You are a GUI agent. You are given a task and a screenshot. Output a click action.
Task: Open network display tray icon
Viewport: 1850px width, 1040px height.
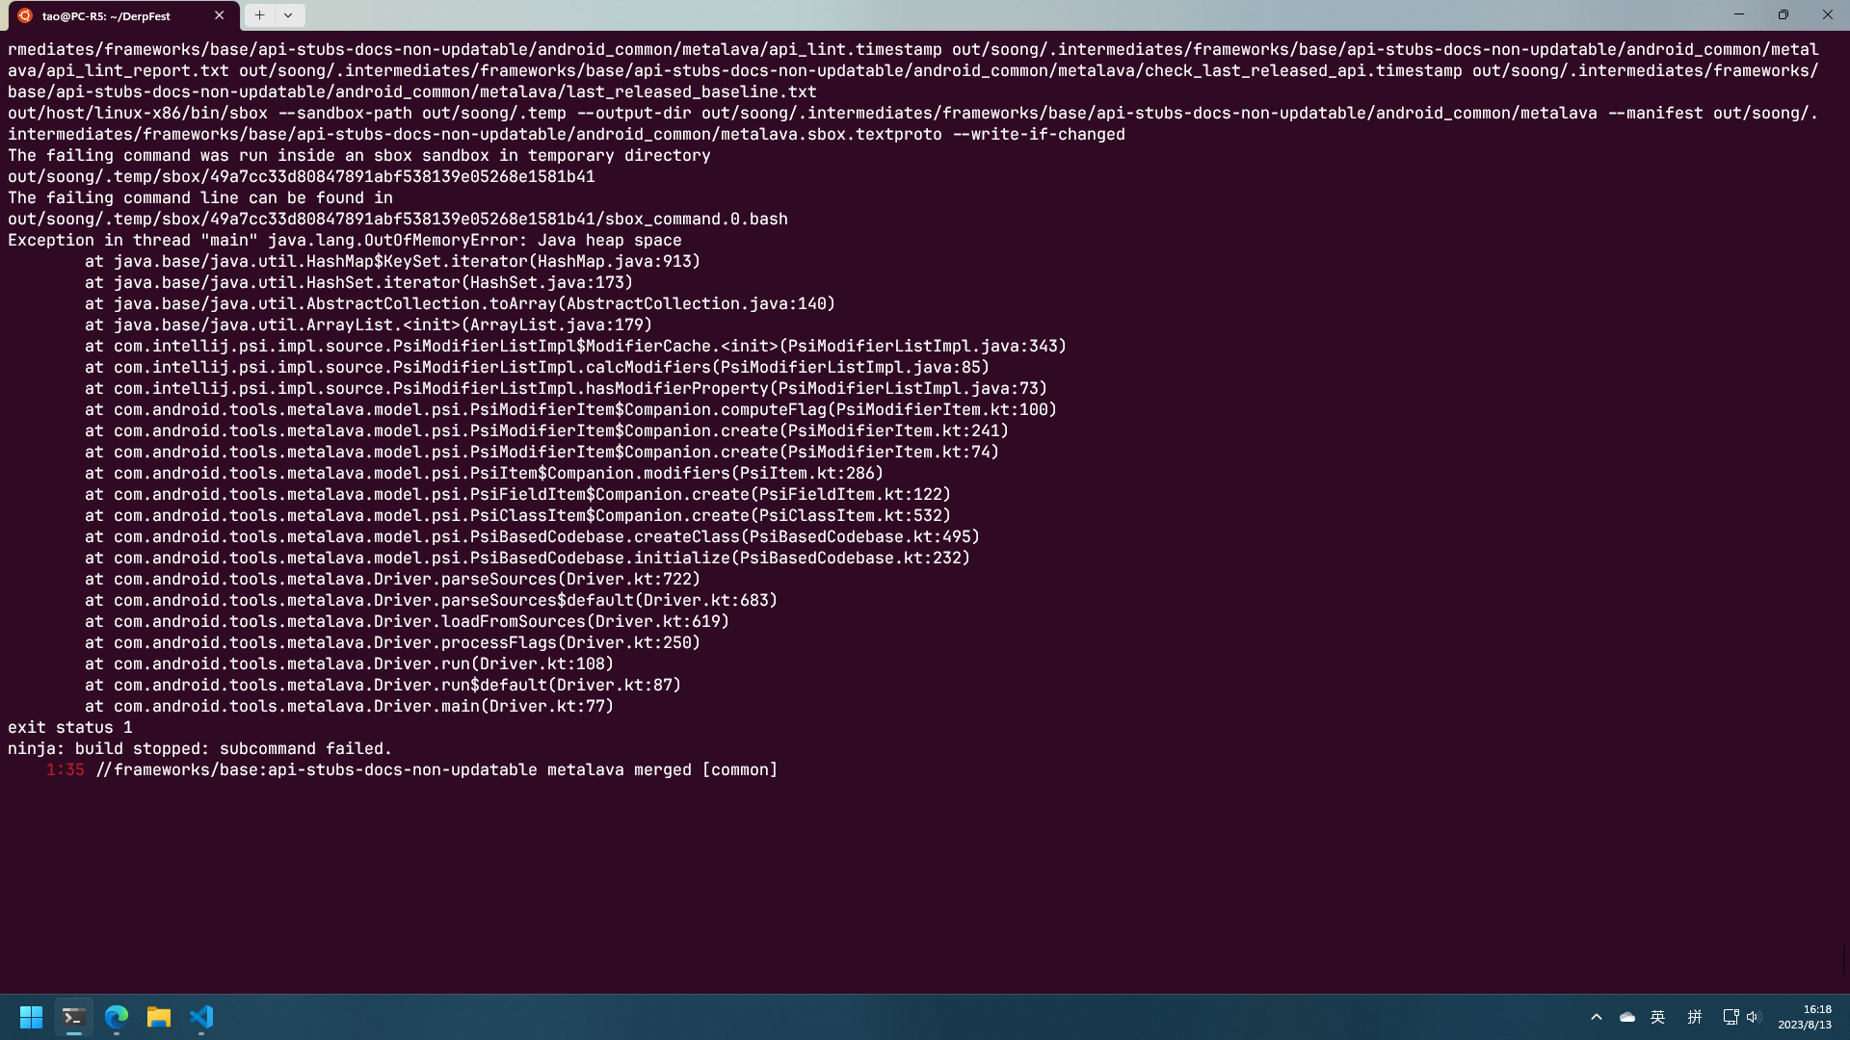[x=1731, y=1017]
